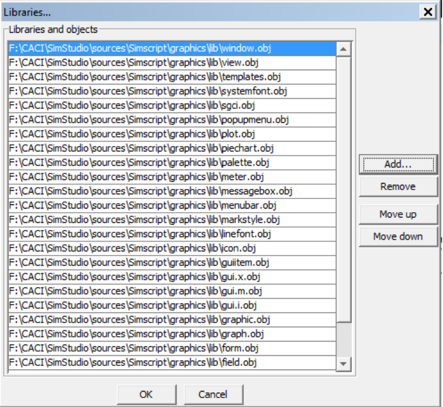The image size is (443, 407).
Task: Select the view.obj entry
Action: point(172,62)
